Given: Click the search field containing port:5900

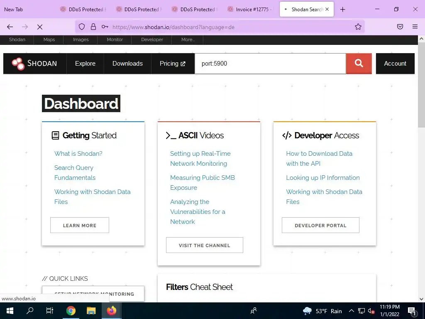Looking at the screenshot, I should tap(270, 64).
